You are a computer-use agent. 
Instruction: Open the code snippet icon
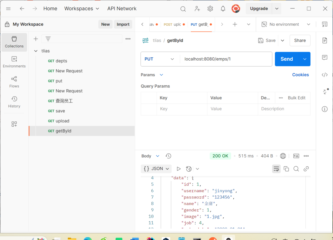[x=325, y=75]
